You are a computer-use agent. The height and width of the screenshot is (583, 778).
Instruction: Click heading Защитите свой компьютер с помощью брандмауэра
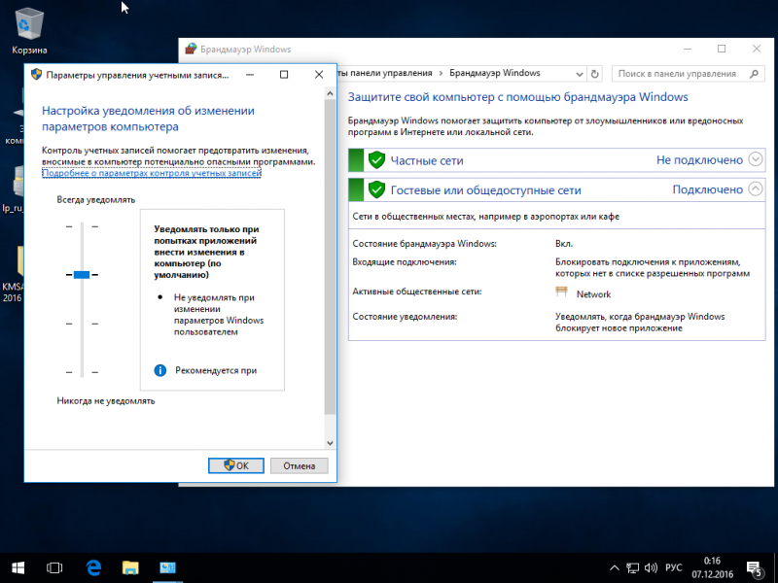(517, 97)
